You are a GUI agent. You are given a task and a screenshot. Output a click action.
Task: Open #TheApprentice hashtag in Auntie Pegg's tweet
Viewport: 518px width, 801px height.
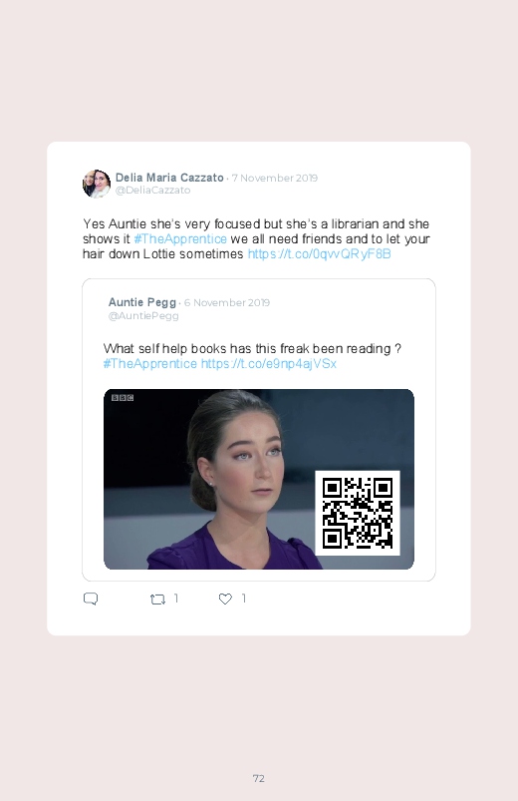[x=150, y=364]
